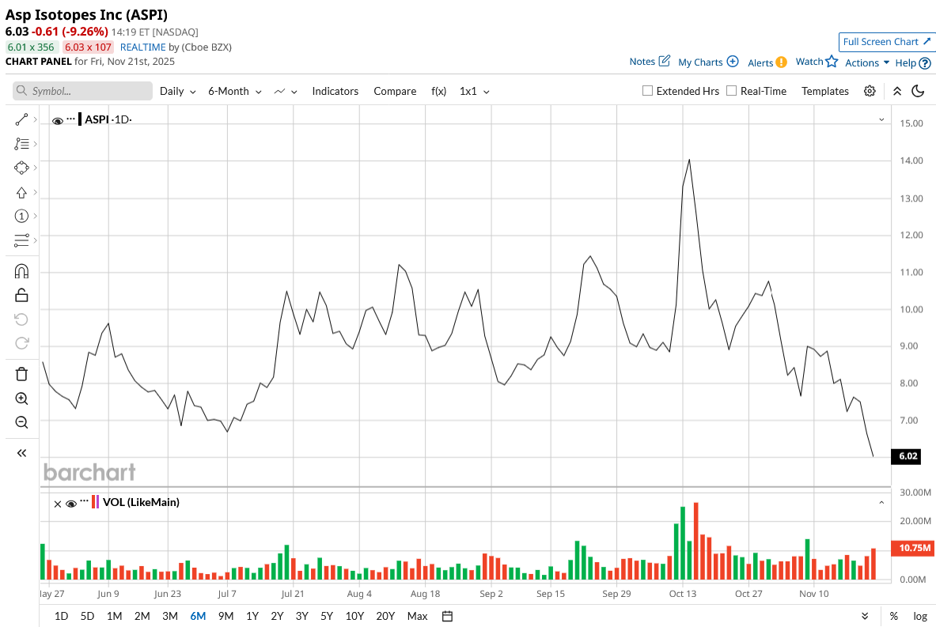
Task: Delete drawings with the trash icon
Action: pyautogui.click(x=21, y=374)
